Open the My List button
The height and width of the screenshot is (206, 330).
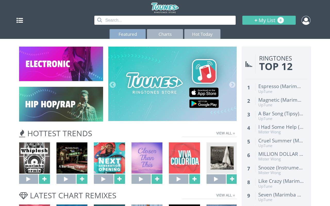(269, 20)
